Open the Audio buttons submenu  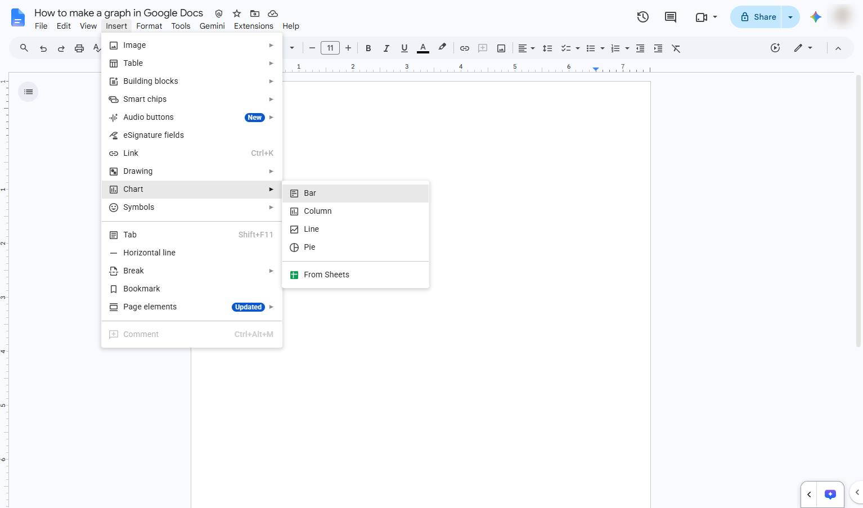click(192, 117)
